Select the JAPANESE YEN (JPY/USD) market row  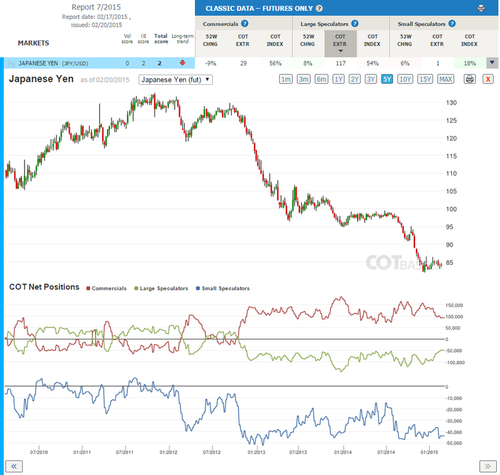(x=99, y=63)
